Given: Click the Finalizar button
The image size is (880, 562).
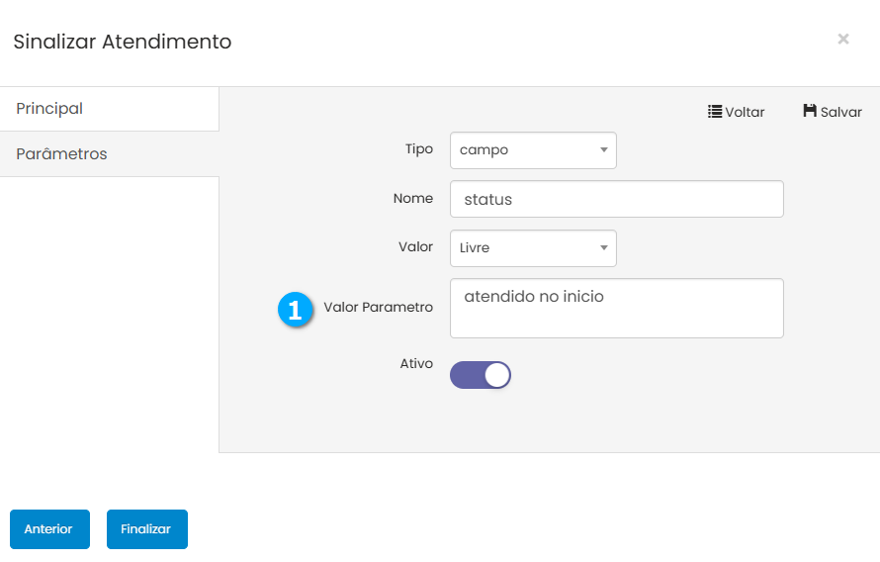Looking at the screenshot, I should [x=146, y=529].
